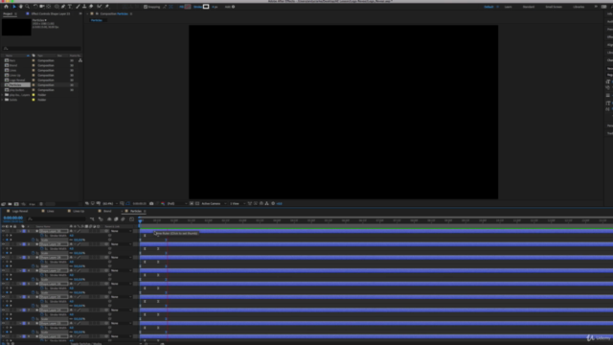Select the Project panel tab
The height and width of the screenshot is (345, 613).
(x=8, y=13)
